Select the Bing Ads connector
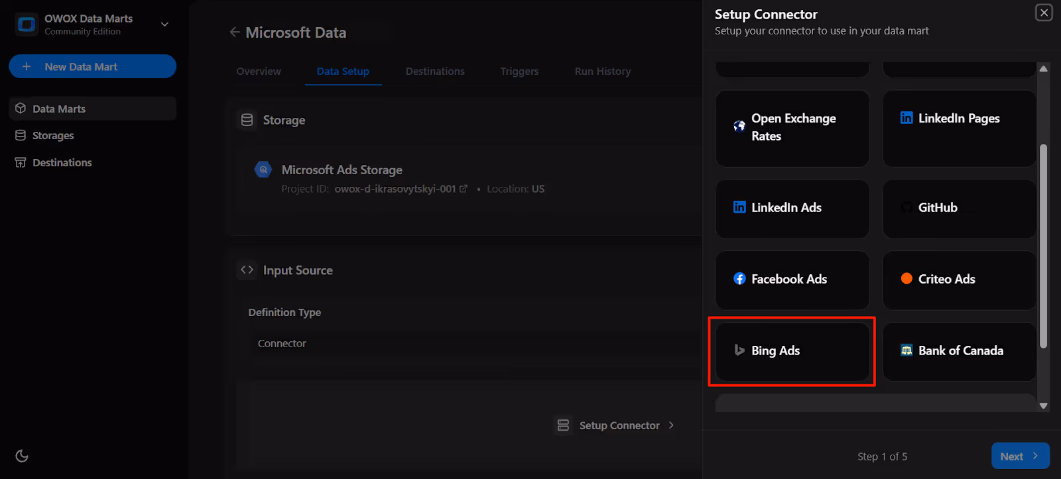The height and width of the screenshot is (479, 1061). click(x=792, y=352)
